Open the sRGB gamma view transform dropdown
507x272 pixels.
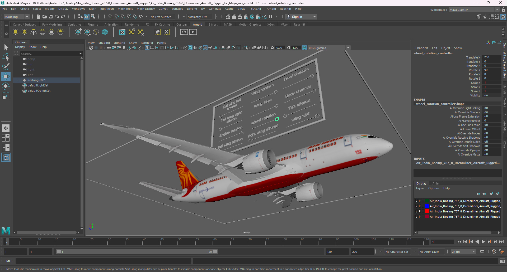coord(328,48)
